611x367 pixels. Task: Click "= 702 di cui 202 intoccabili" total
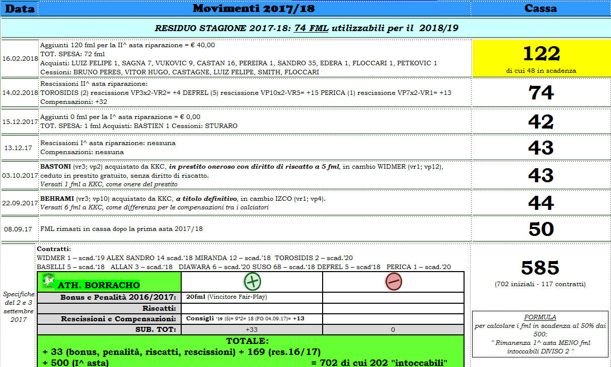[x=380, y=362]
